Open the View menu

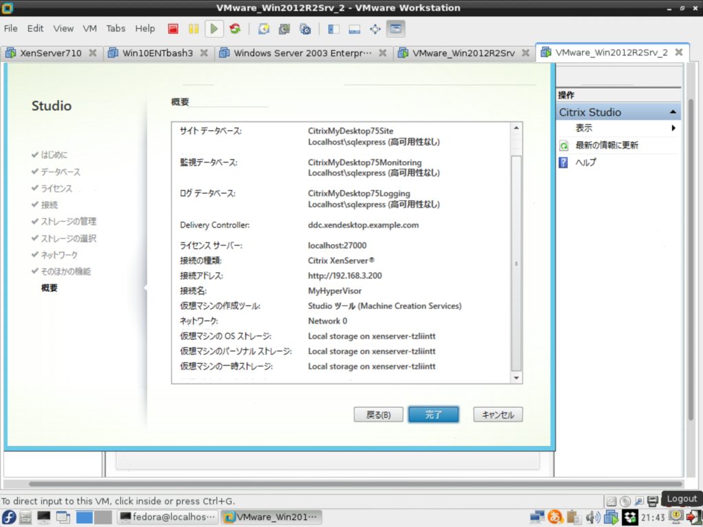[63, 29]
